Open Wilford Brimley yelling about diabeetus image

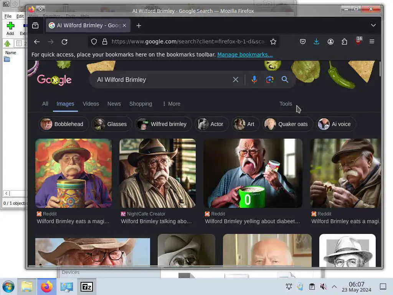pyautogui.click(x=253, y=173)
